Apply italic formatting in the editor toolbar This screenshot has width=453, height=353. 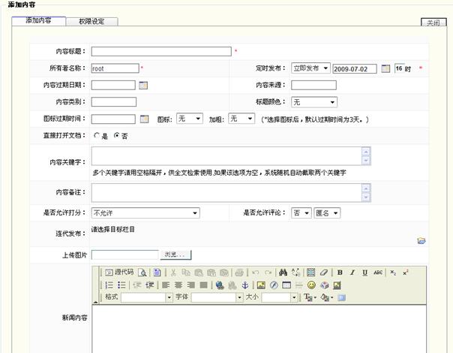pyautogui.click(x=352, y=272)
